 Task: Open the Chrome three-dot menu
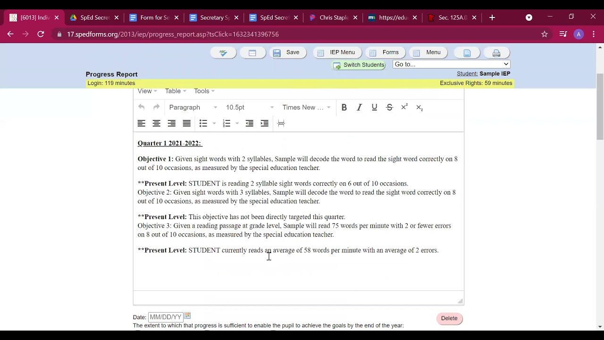(593, 34)
